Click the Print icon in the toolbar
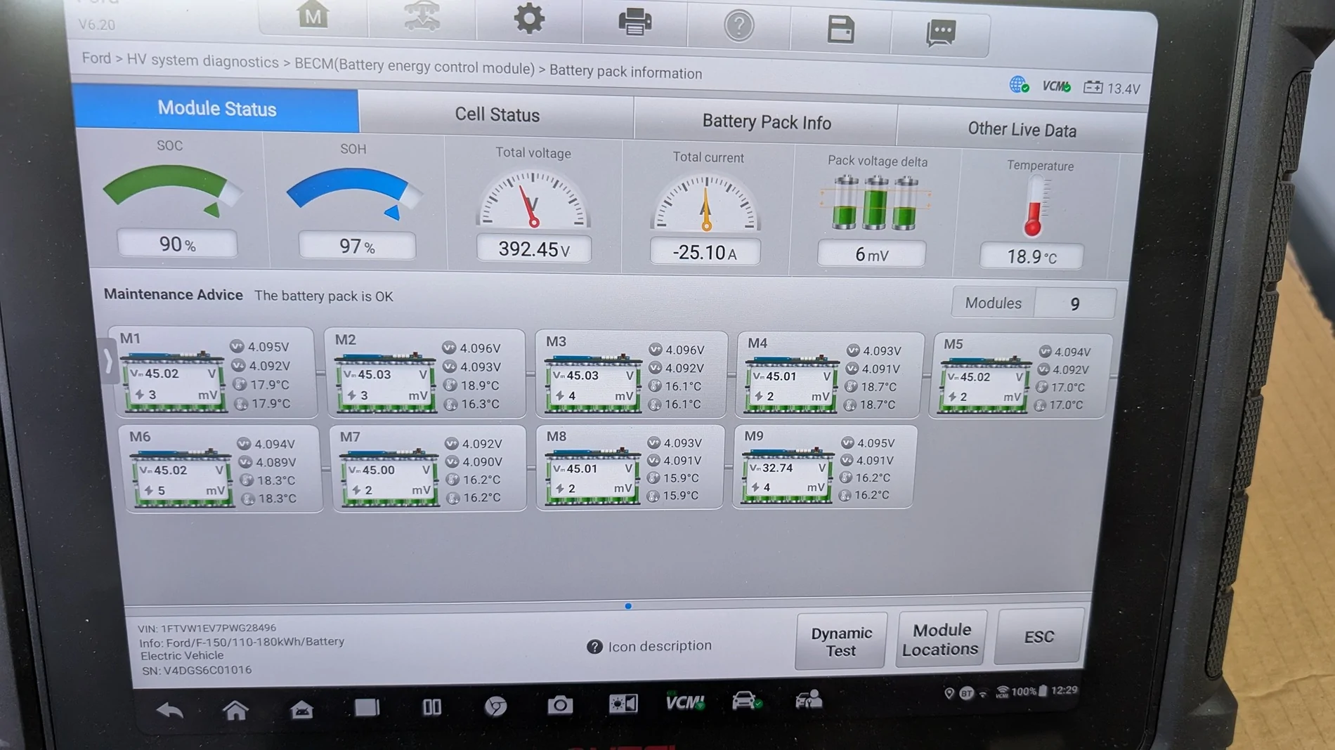The height and width of the screenshot is (750, 1335). point(633,22)
